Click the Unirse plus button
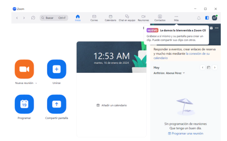227x141 pixels. pos(57,69)
